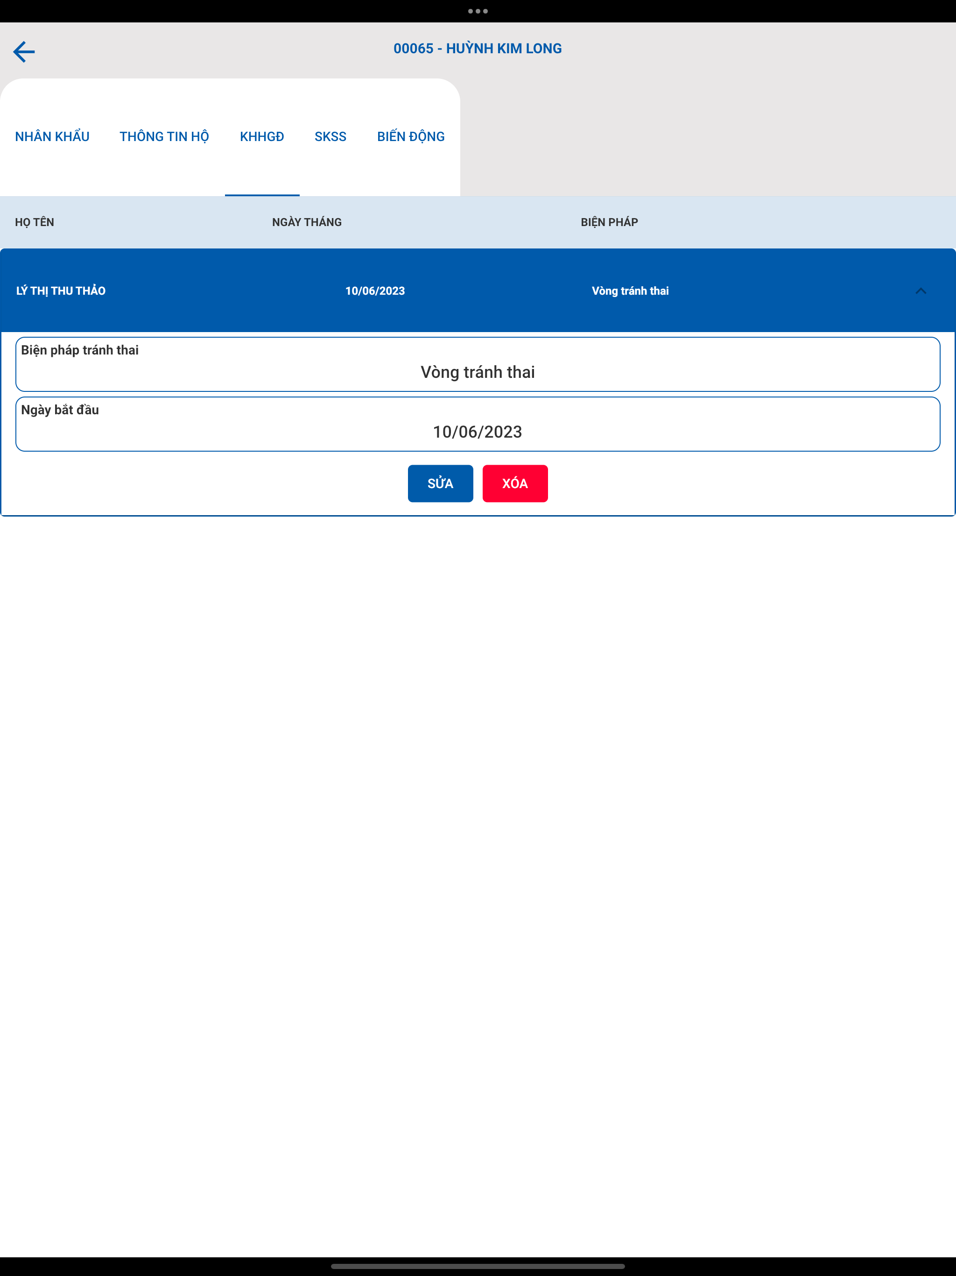This screenshot has height=1276, width=956.
Task: Open the NHÂN KHẨU tab
Action: coord(52,137)
